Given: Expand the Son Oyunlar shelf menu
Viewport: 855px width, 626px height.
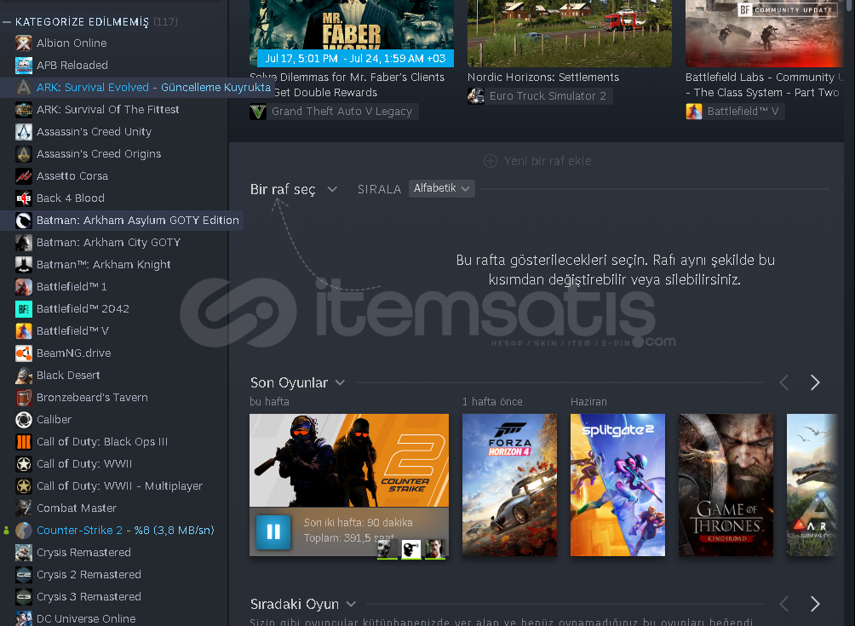Looking at the screenshot, I should [340, 382].
